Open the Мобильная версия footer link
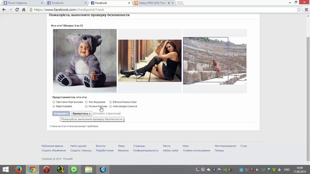 click(52, 146)
